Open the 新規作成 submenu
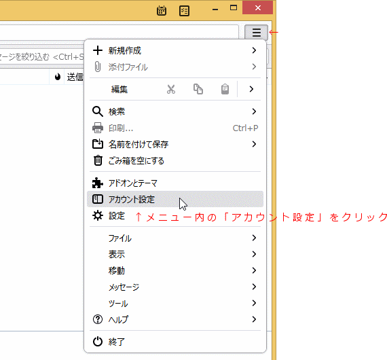The height and width of the screenshot is (360, 387). [x=175, y=51]
